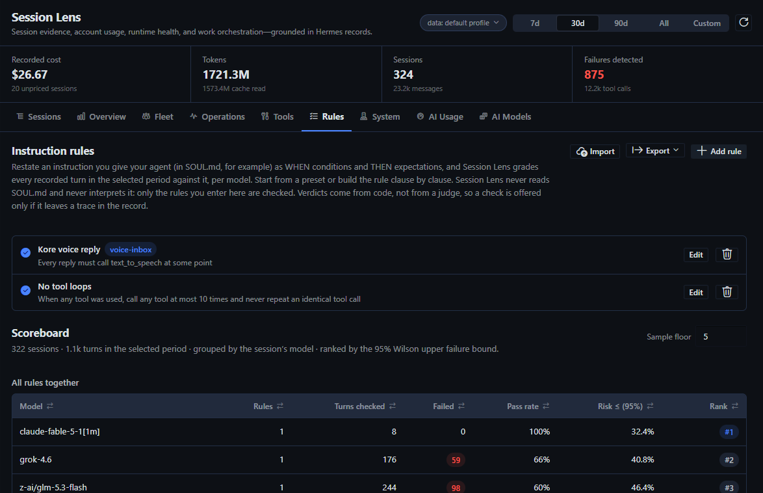This screenshot has height=493, width=763.
Task: Open the data: default profile dropdown
Action: click(463, 23)
